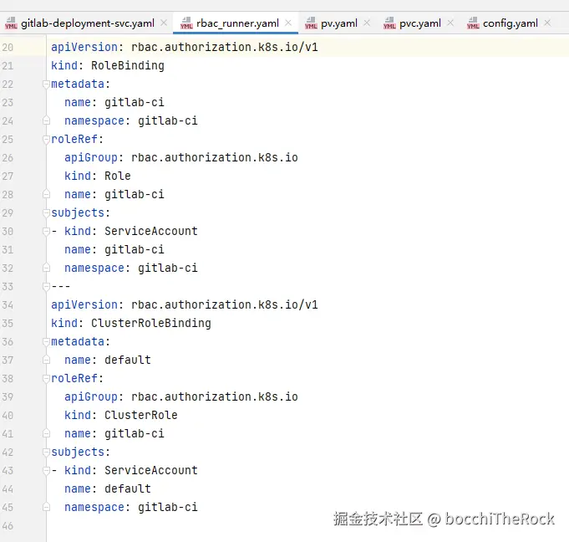Click 'kind: ClusterRoleBinding' on line 35
The image size is (569, 542).
130,324
